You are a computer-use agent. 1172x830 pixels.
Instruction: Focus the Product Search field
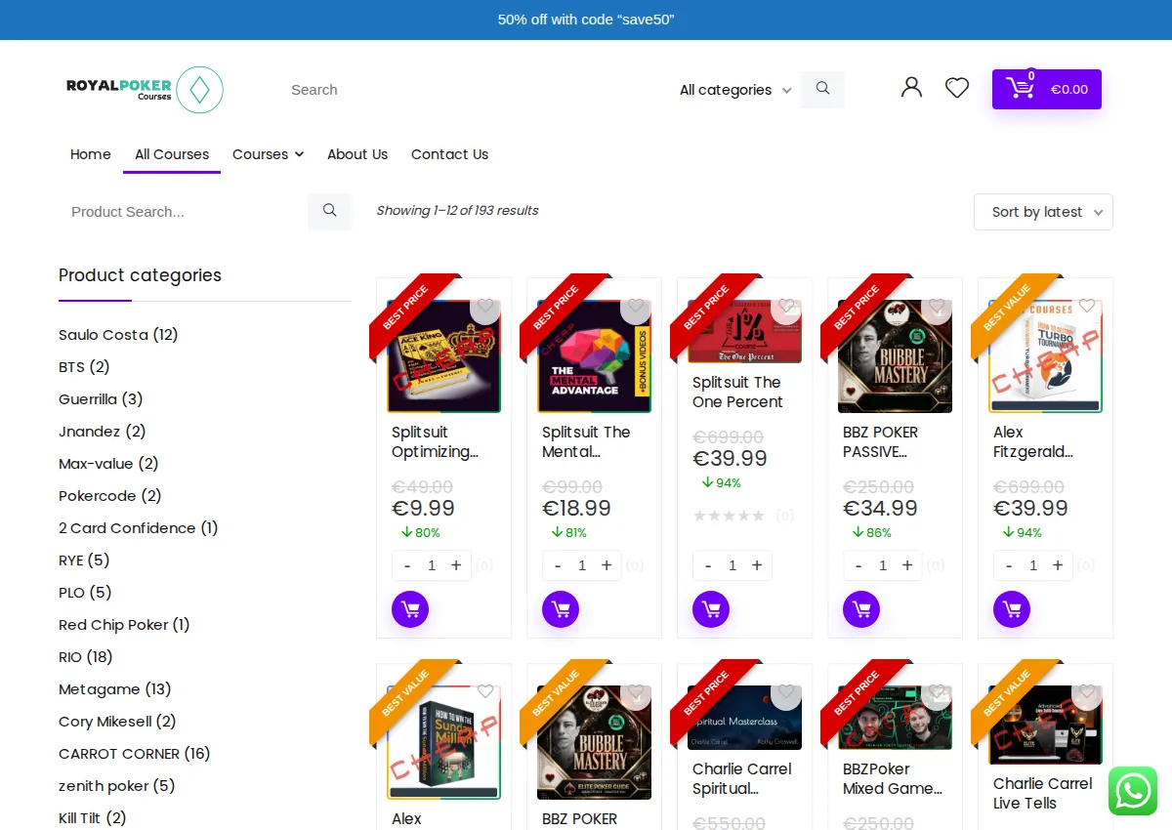point(184,212)
